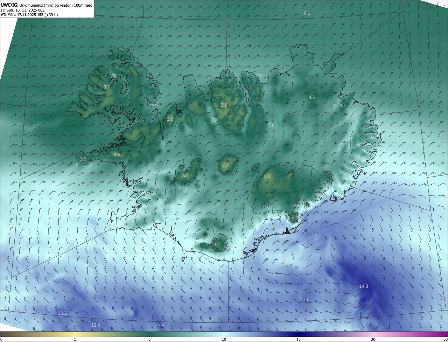The height and width of the screenshot is (342, 448).
Task: Select the "IT: Sun. 16. 11. 2025 00Z" line
Action: [23, 10]
